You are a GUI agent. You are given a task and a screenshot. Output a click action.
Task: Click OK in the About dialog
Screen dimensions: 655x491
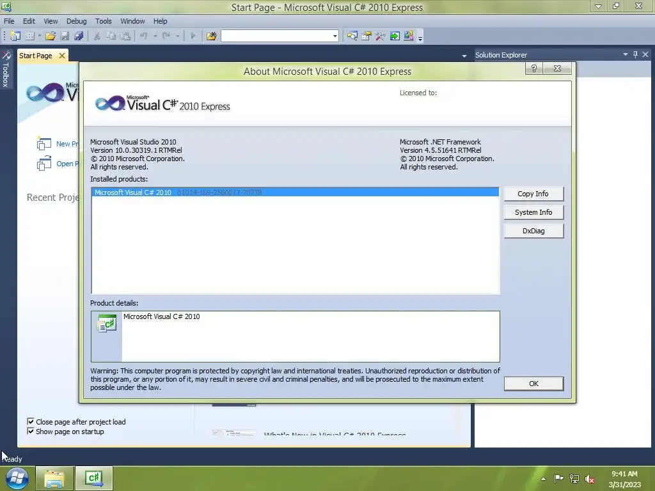coord(533,384)
